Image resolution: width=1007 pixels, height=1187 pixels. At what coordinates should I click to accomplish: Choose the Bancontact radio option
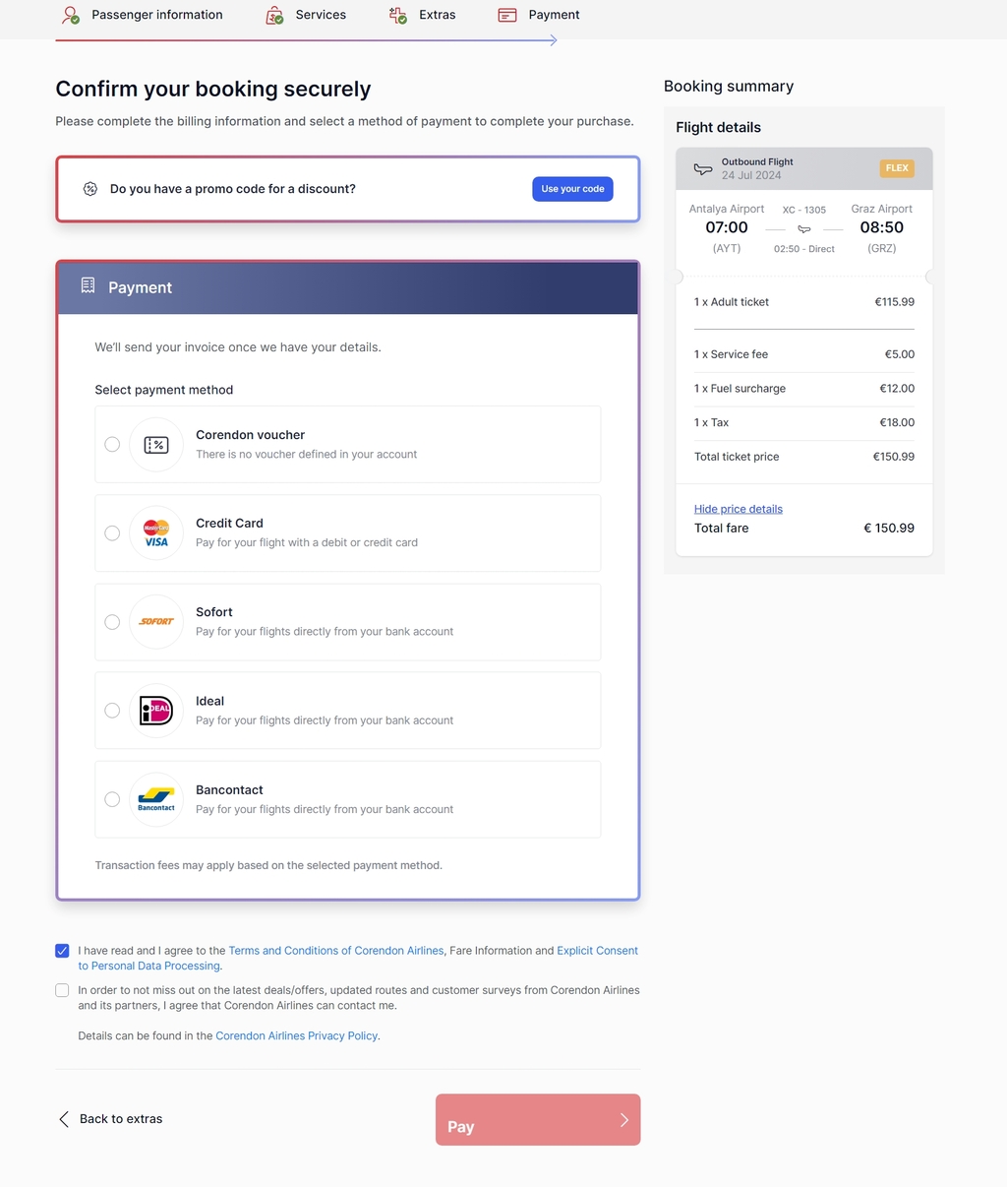coord(112,799)
